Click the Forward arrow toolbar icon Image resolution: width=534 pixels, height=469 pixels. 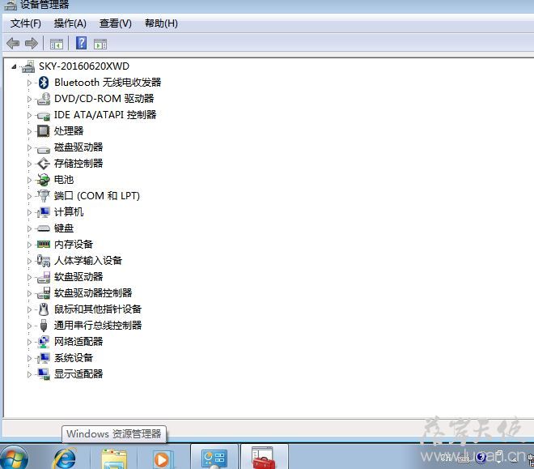click(32, 44)
